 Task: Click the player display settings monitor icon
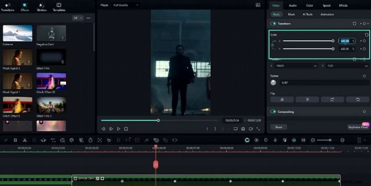point(236,129)
